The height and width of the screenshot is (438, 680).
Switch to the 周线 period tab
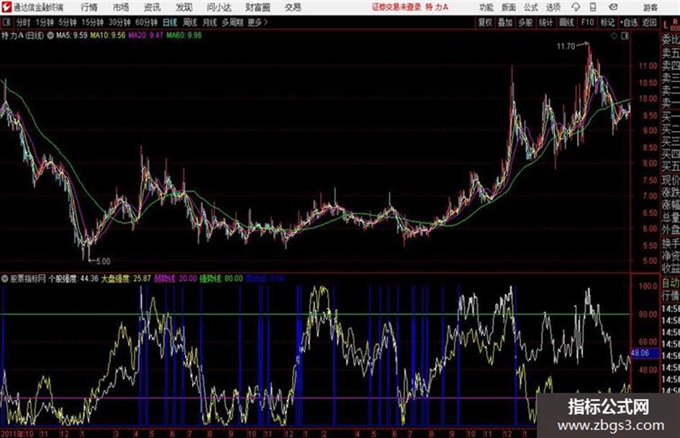click(190, 22)
